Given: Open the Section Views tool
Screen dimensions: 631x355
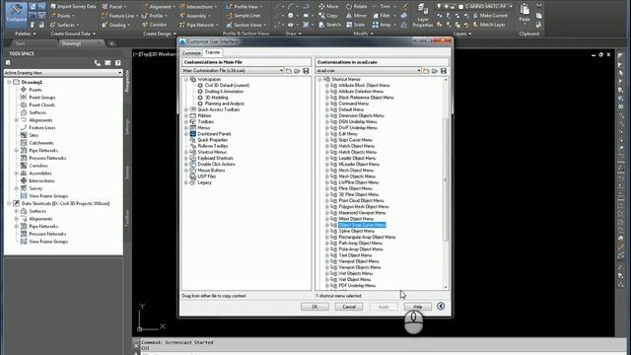Looking at the screenshot, I should tap(245, 25).
